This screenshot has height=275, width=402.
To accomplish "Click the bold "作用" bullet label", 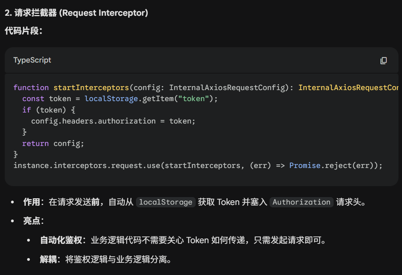I will (x=31, y=202).
